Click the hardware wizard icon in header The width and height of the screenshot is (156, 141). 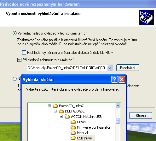tap(146, 17)
